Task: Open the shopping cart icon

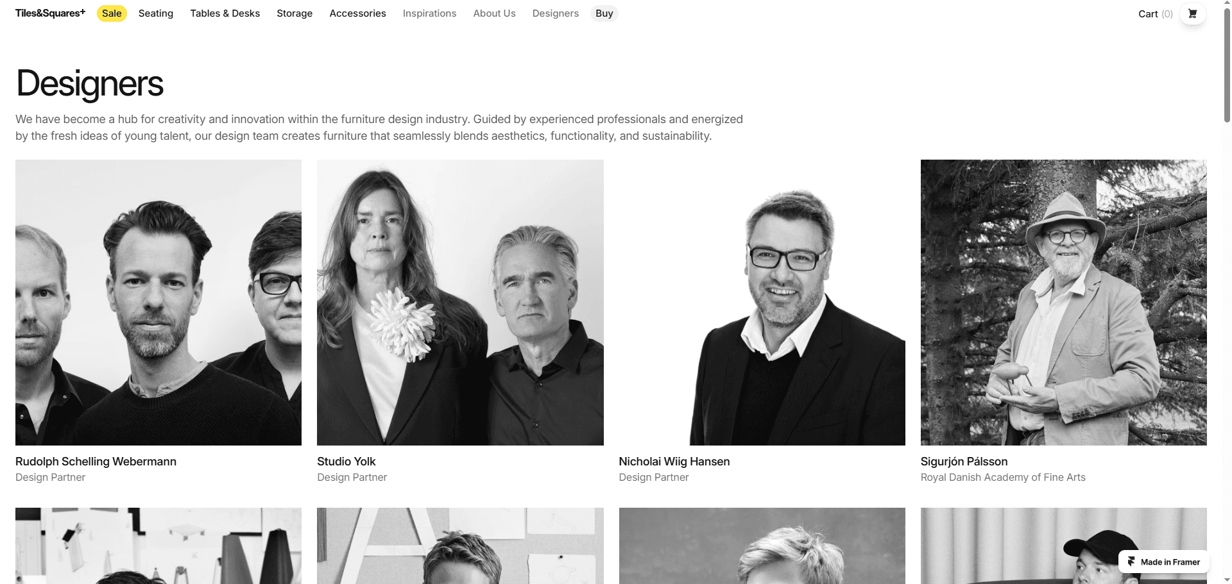Action: click(x=1192, y=13)
